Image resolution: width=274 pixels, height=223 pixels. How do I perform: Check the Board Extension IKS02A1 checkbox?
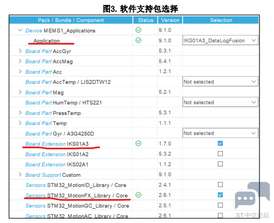pos(220,164)
